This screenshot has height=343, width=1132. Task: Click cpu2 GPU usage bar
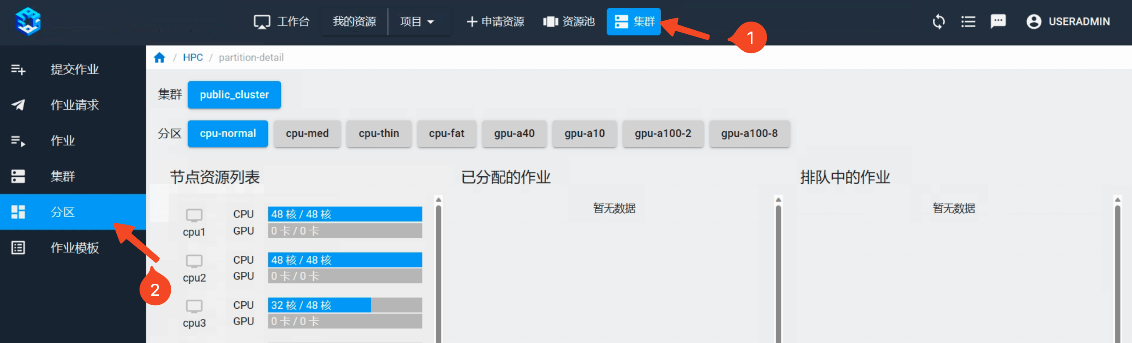345,276
